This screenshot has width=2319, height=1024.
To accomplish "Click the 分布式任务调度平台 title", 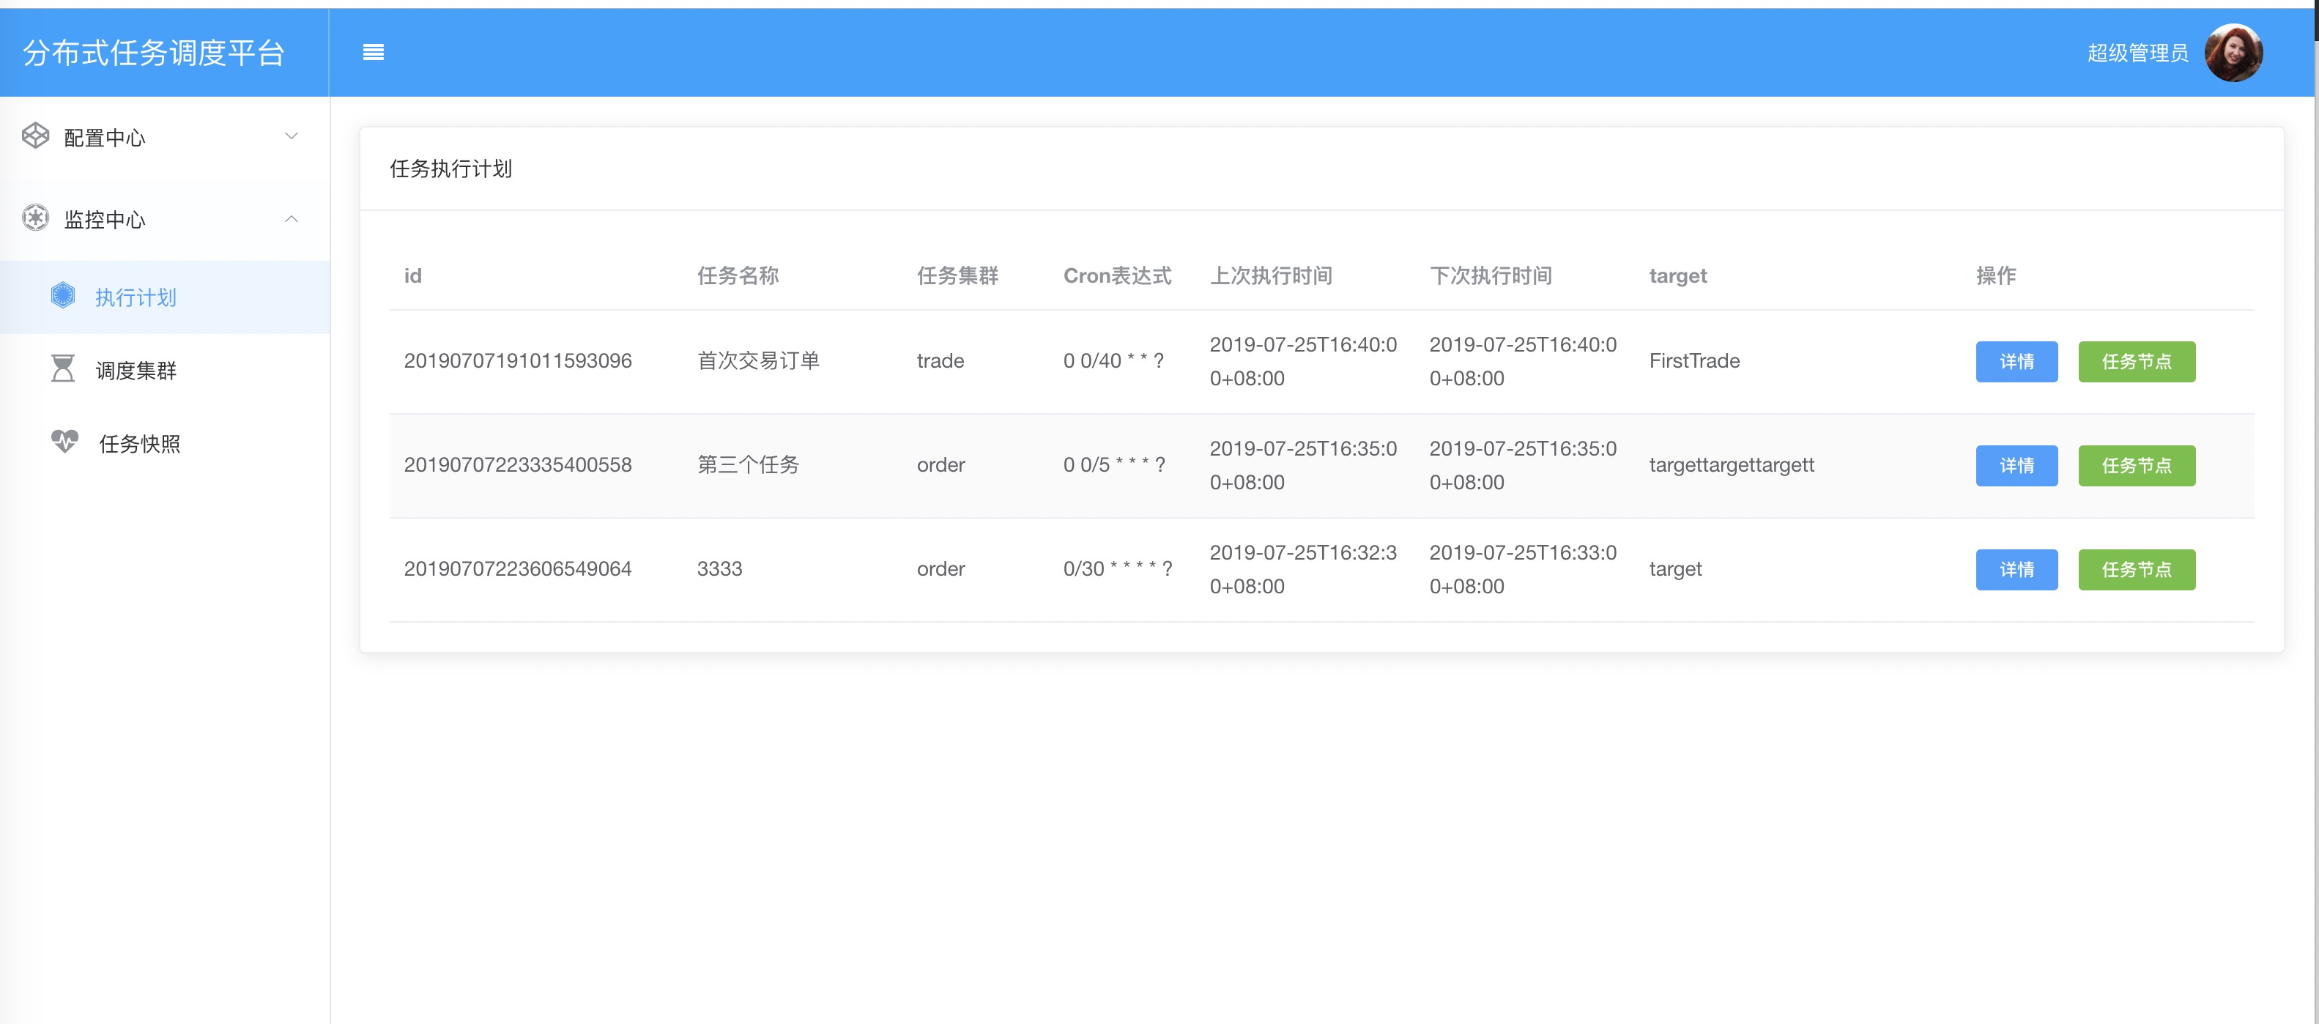I will pyautogui.click(x=154, y=52).
